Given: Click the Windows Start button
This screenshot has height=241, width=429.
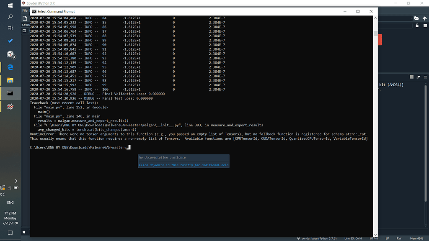Looking at the screenshot, I should (10, 6).
